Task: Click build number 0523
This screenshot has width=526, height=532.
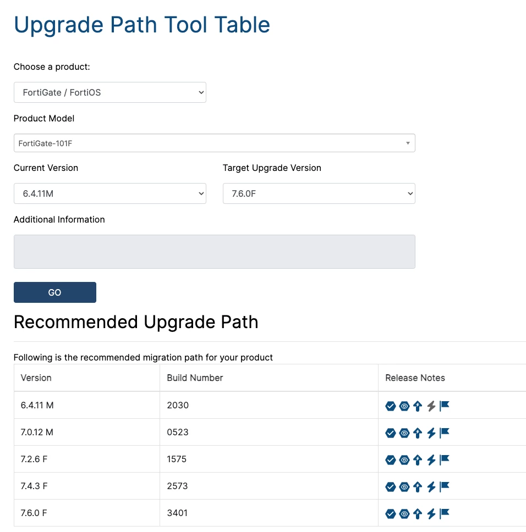Action: point(178,432)
